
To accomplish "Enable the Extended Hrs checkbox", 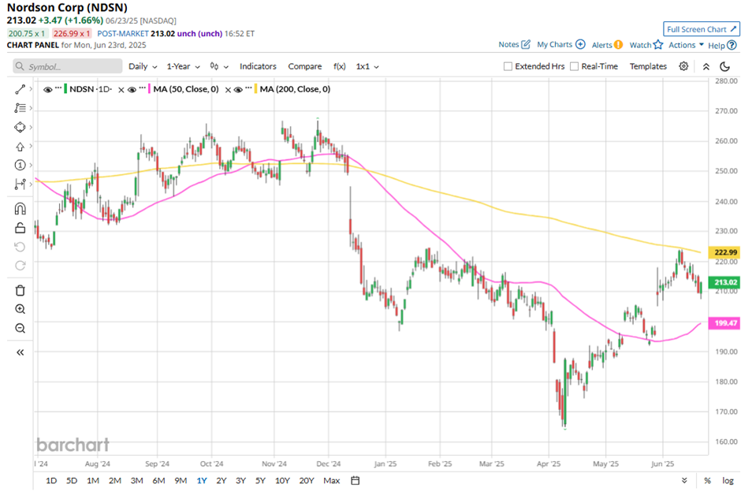I will tap(508, 67).
